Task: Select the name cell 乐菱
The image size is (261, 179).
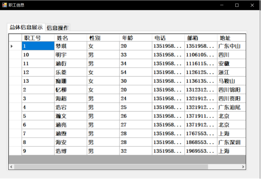Action: tap(70, 72)
